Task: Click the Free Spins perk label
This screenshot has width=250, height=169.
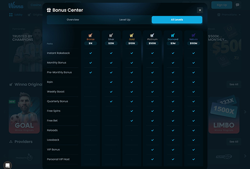Action: pyautogui.click(x=54, y=111)
